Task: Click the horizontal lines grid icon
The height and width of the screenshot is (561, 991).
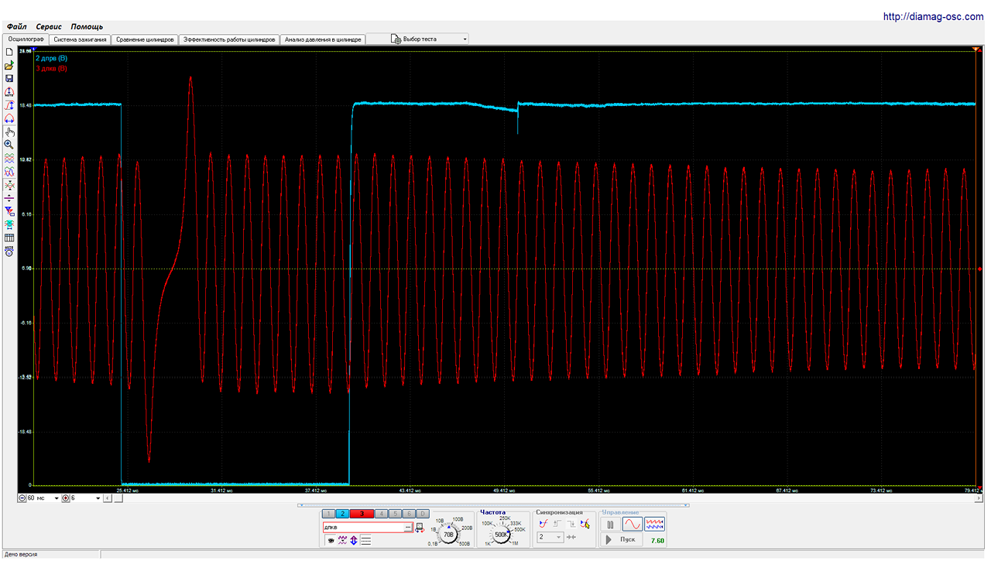Action: click(x=365, y=540)
